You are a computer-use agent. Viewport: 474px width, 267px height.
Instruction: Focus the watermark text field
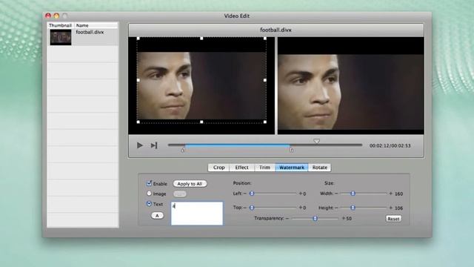(197, 214)
